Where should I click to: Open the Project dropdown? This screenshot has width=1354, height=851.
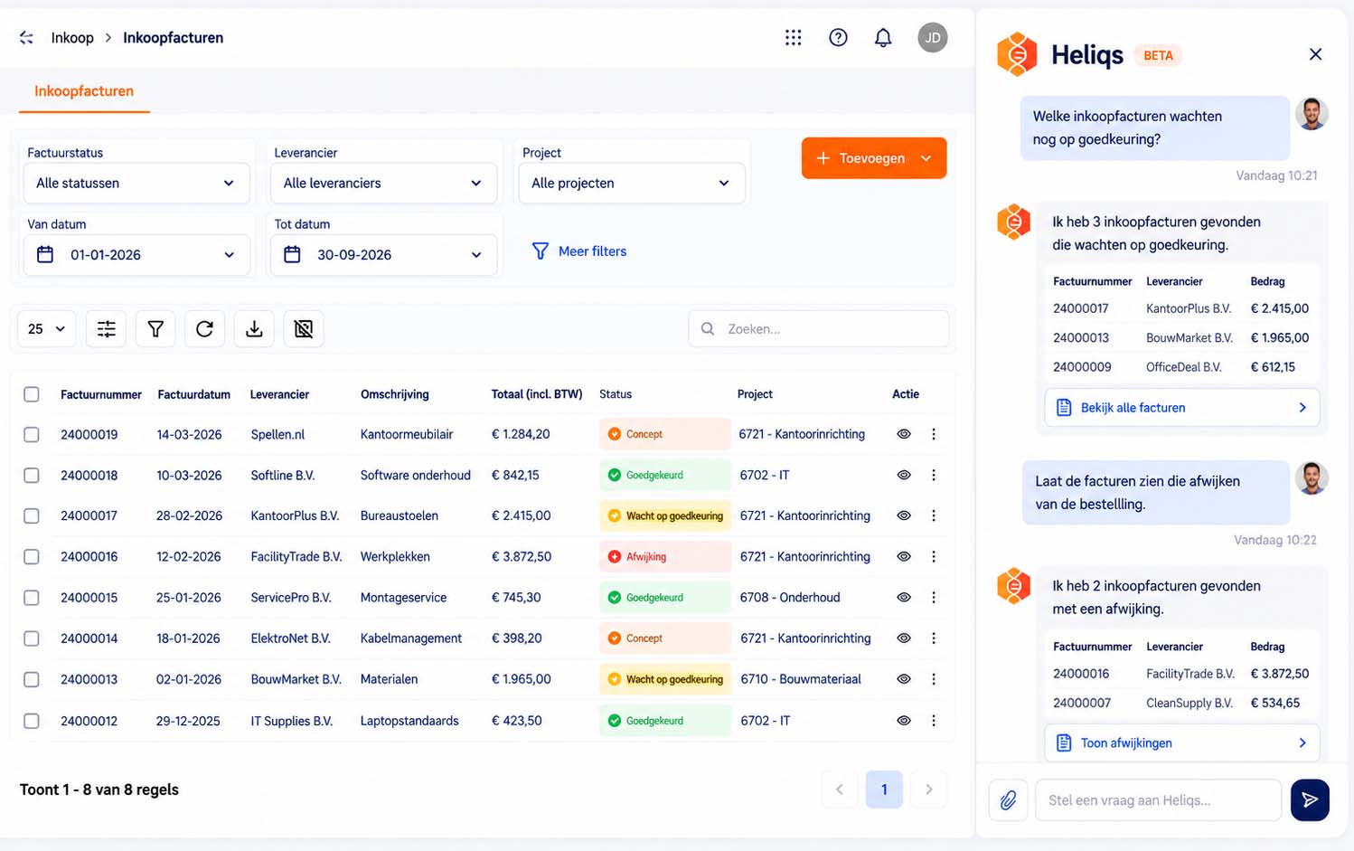pyautogui.click(x=632, y=183)
